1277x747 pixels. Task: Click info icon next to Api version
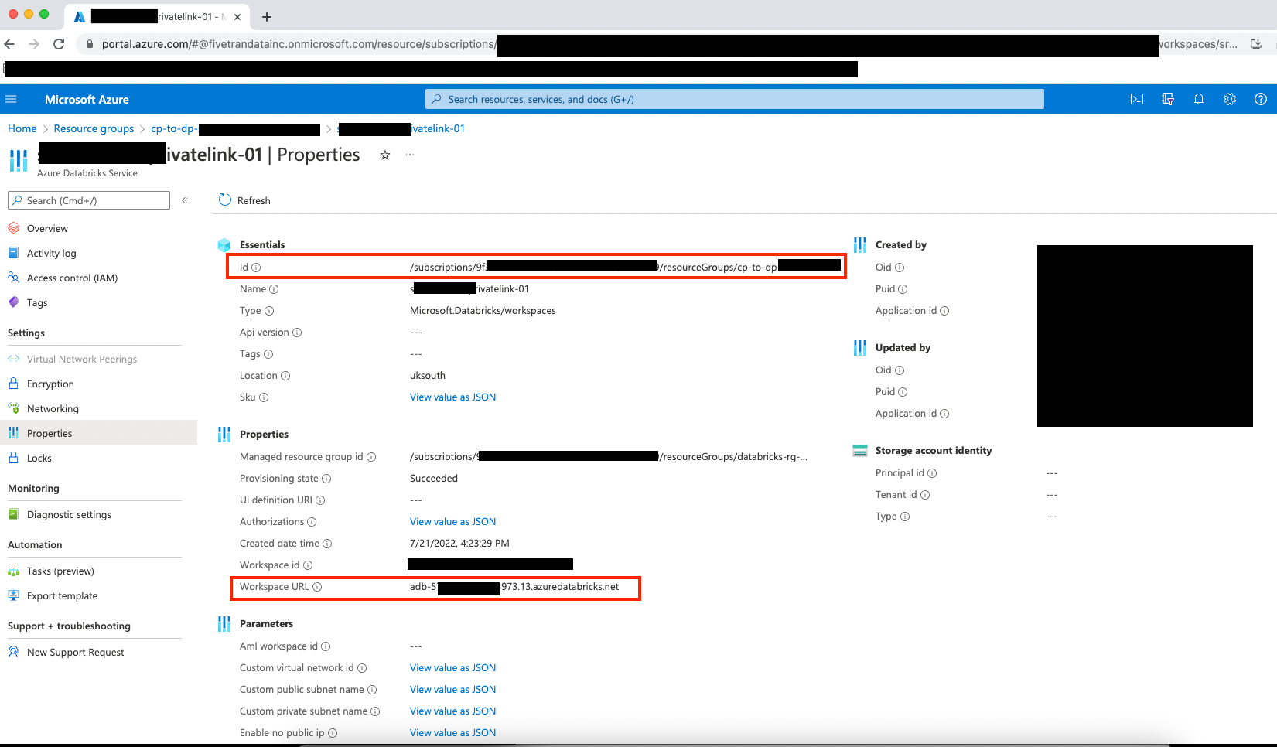[297, 333]
